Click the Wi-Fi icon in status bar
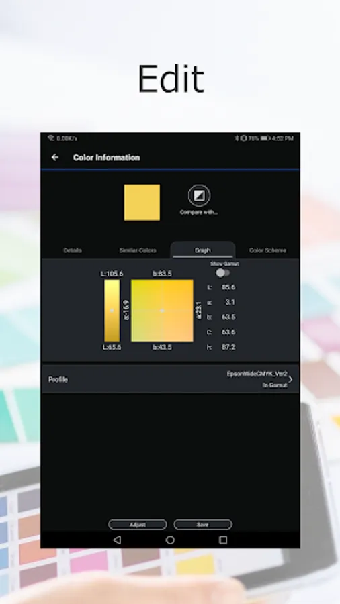This screenshot has width=340, height=604. pos(51,138)
